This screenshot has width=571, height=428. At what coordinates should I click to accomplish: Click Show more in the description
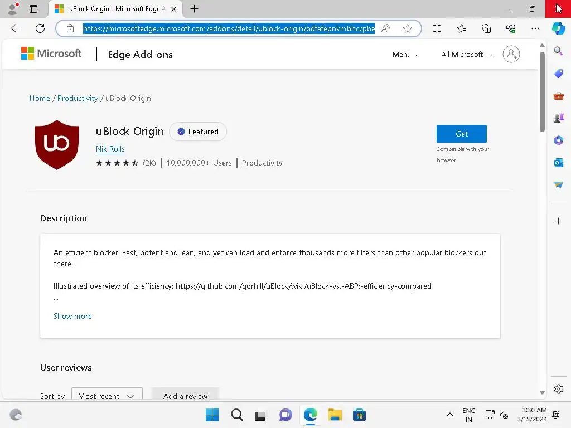[72, 316]
